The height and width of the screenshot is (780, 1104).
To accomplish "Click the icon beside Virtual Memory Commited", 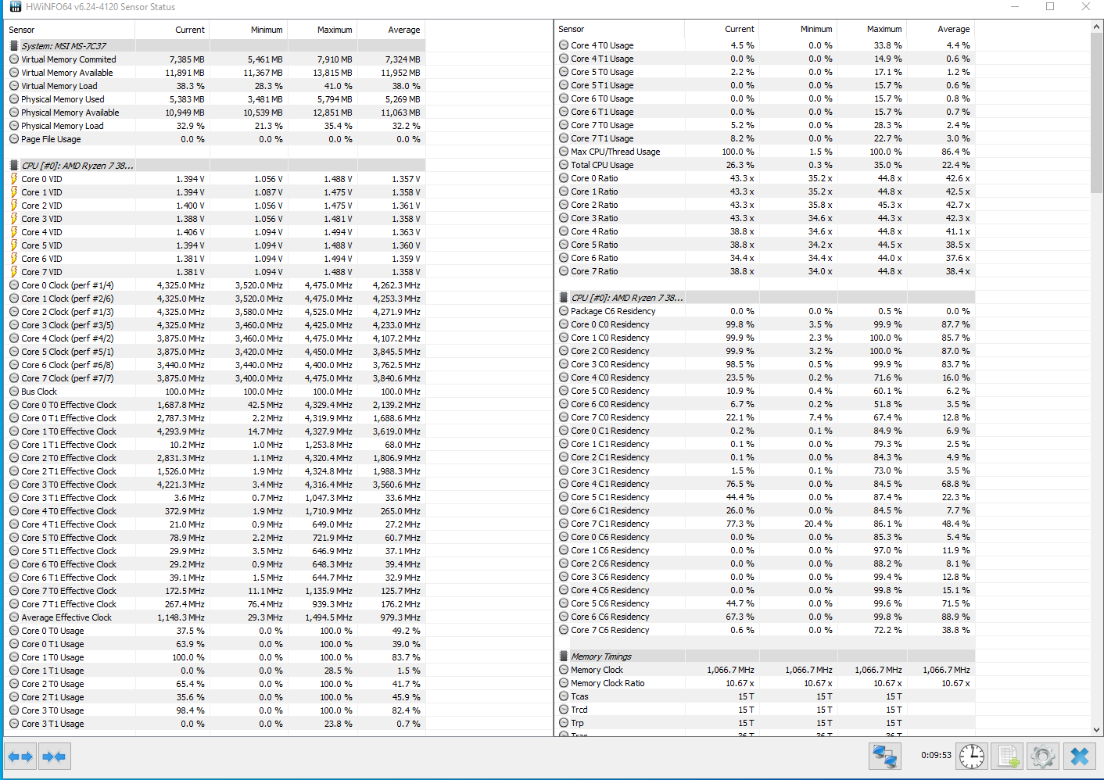I will click(14, 59).
